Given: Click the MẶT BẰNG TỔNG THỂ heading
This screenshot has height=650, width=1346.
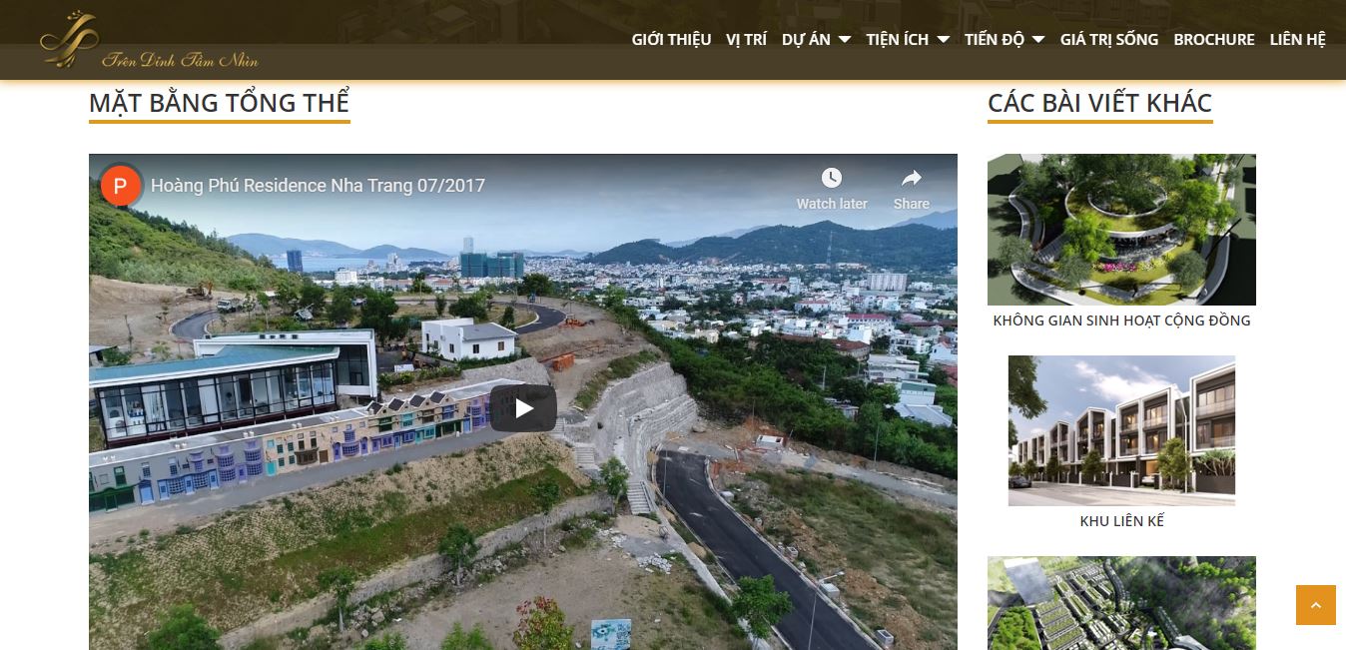Looking at the screenshot, I should [220, 103].
